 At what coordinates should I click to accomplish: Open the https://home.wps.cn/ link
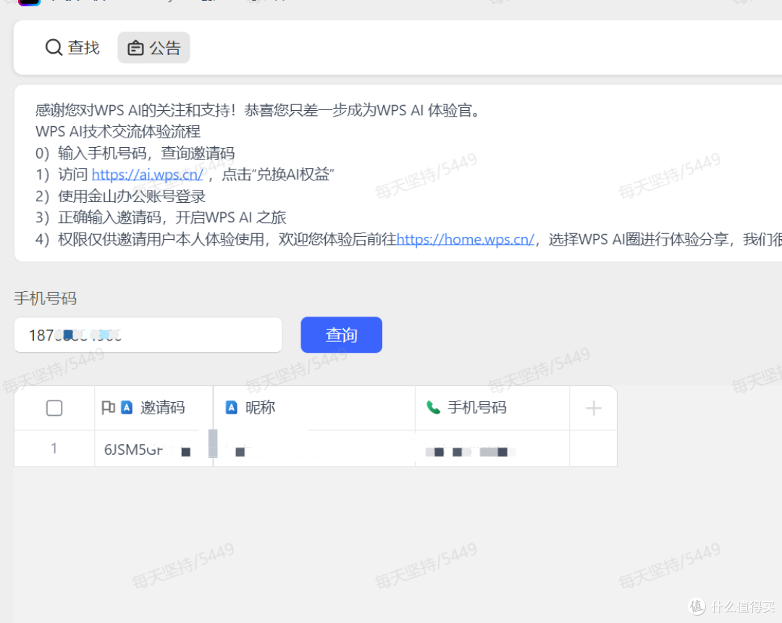pos(466,240)
